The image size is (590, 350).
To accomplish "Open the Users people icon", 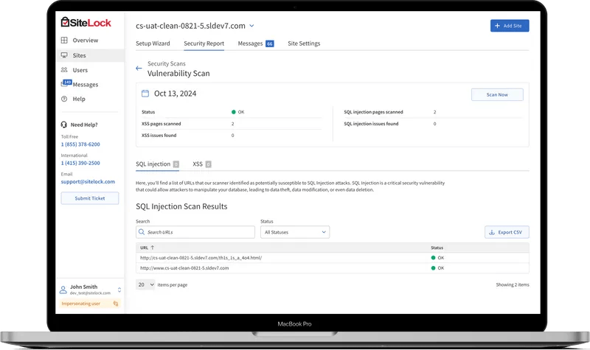I will pyautogui.click(x=64, y=70).
